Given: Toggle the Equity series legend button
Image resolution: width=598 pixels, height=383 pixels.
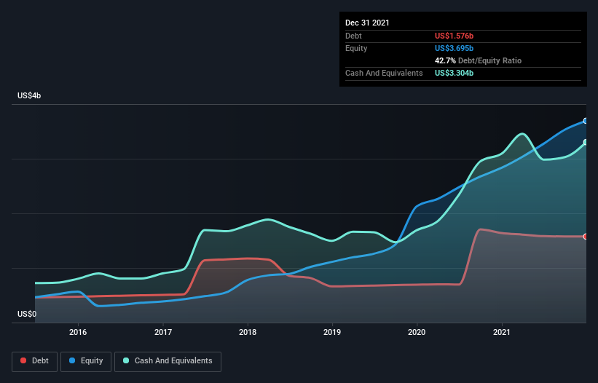Looking at the screenshot, I should 86,361.
